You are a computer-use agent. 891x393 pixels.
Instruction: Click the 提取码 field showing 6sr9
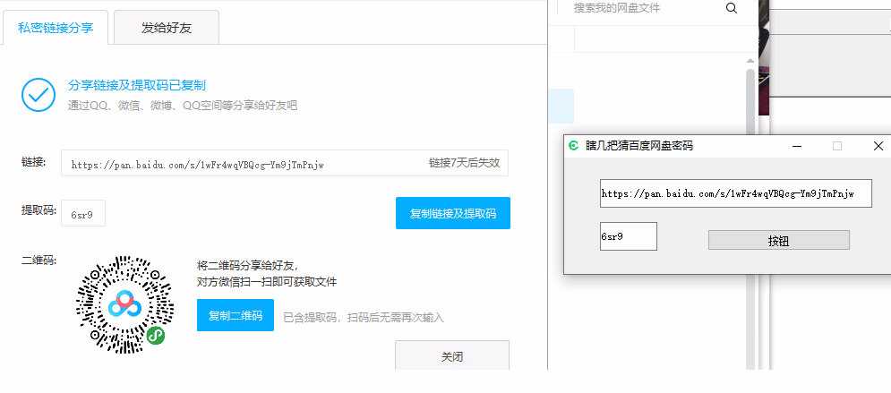point(83,214)
